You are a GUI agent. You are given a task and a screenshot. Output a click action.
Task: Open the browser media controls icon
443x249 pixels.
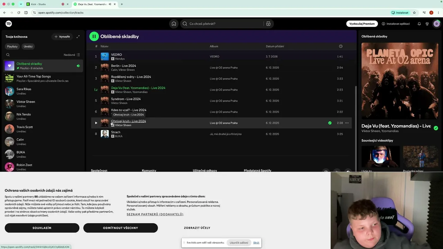point(424,13)
